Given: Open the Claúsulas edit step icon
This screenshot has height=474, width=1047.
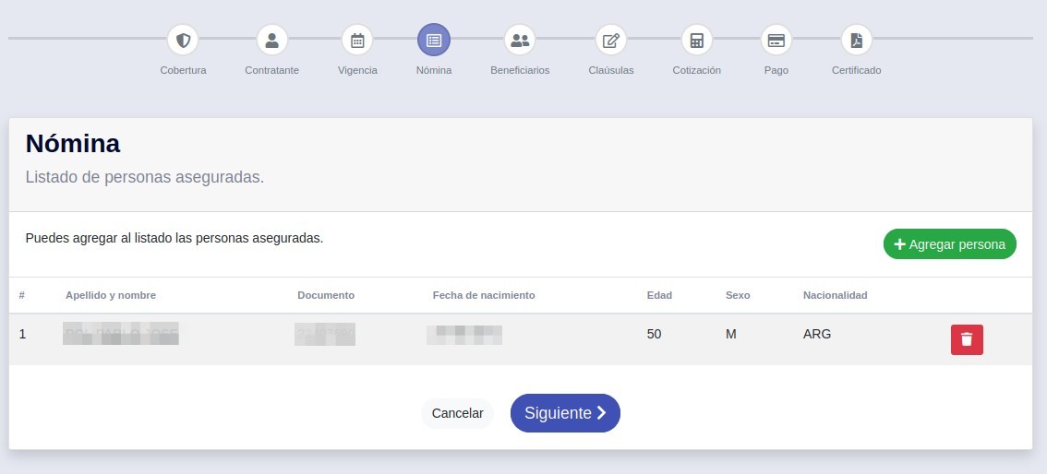Looking at the screenshot, I should pyautogui.click(x=610, y=40).
